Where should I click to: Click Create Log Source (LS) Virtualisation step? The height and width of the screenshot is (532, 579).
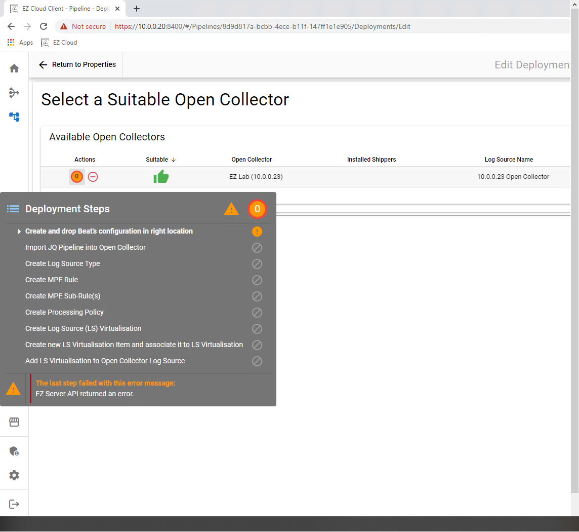coord(83,328)
